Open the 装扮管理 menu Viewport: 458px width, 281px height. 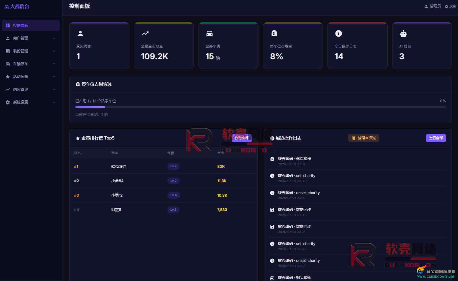pos(31,51)
